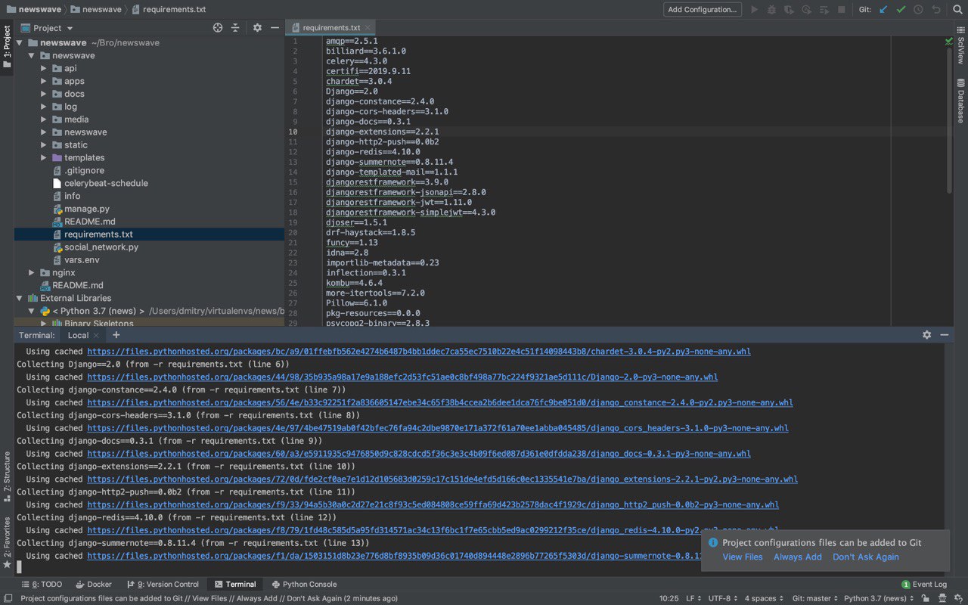Click the inspection checkmark atop editor
This screenshot has width=968, height=605.
coord(948,41)
